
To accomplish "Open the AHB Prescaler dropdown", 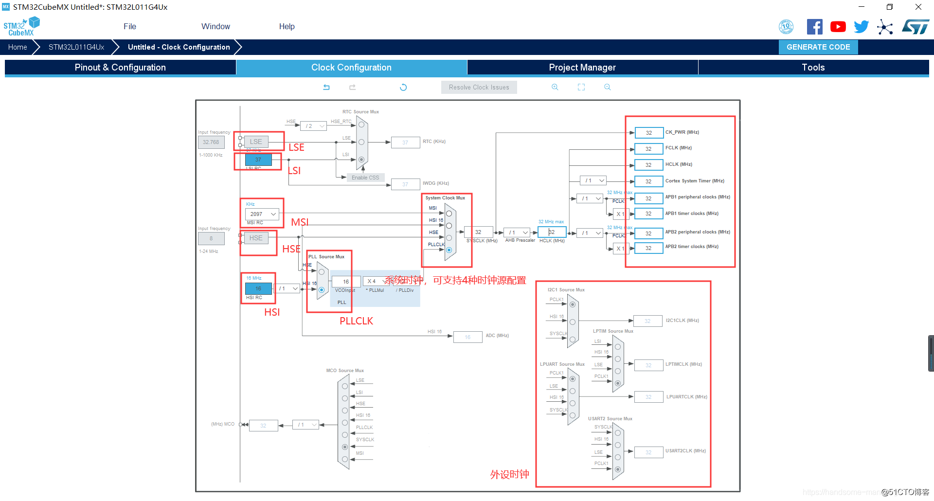I will click(517, 233).
